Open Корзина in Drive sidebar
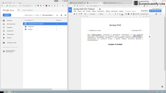 click(x=9, y=38)
